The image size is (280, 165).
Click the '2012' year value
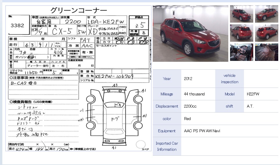coord(188,79)
